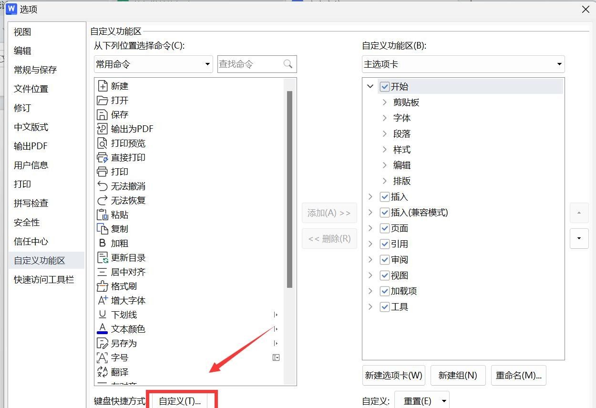Uncheck the 插入 tab checkbox
This screenshot has width=596, height=408.
click(x=385, y=196)
